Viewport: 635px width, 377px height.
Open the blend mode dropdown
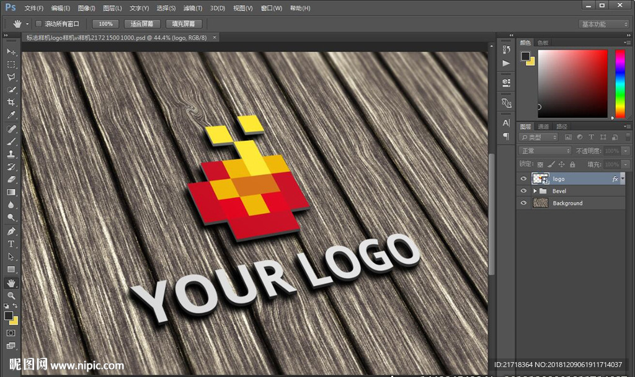pyautogui.click(x=544, y=151)
